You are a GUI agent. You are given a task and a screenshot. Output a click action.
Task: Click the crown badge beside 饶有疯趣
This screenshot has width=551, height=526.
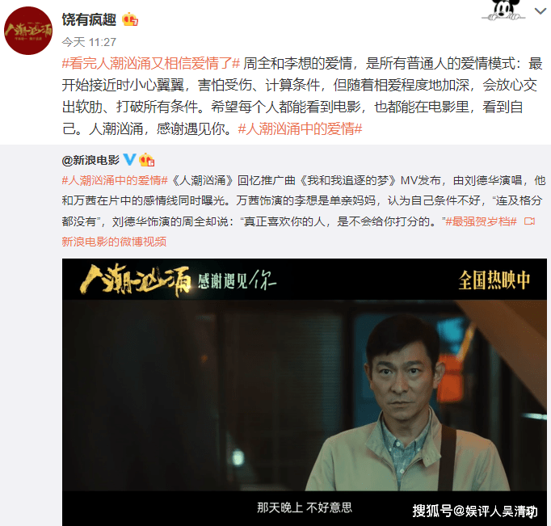tap(130, 19)
